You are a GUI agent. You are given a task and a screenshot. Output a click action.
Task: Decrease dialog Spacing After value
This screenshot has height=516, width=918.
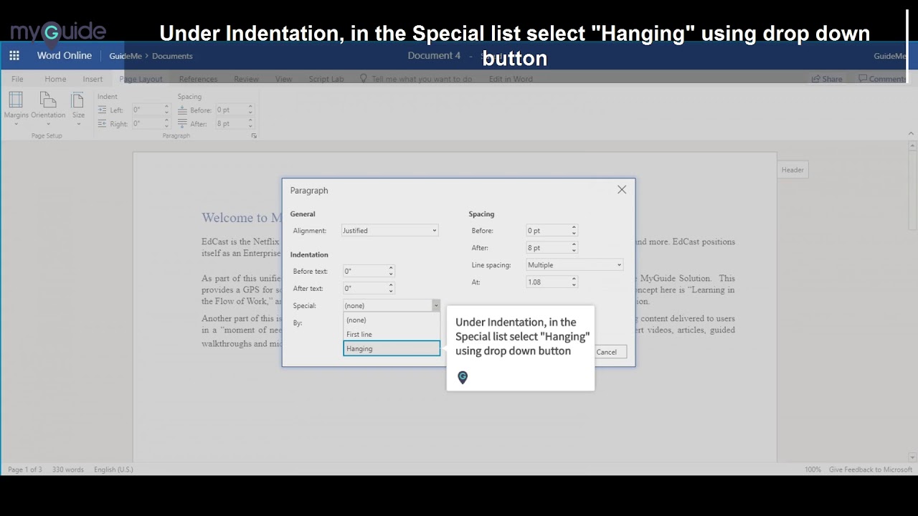pyautogui.click(x=574, y=250)
